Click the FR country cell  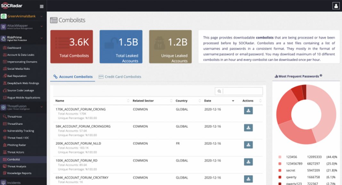178,143
